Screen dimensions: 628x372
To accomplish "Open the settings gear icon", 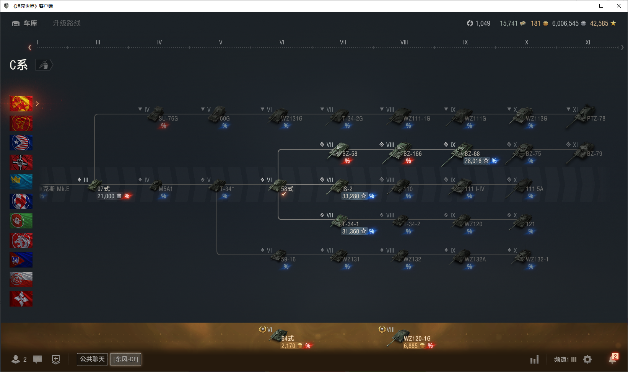I will point(587,359).
